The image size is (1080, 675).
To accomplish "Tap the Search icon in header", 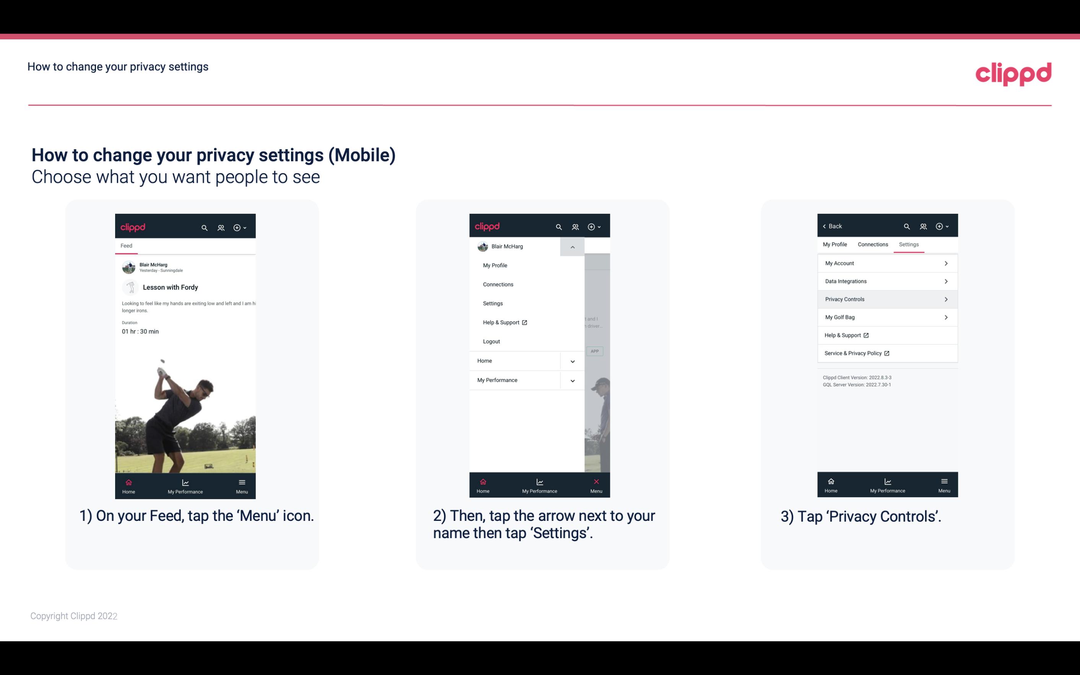I will 205,226.
